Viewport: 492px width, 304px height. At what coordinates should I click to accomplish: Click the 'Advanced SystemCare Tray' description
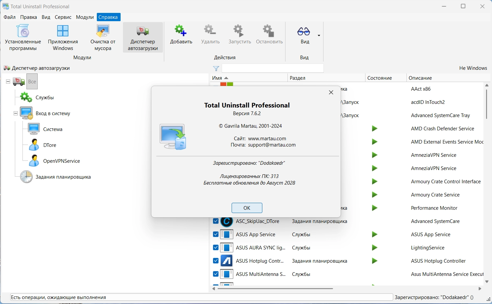coord(440,115)
